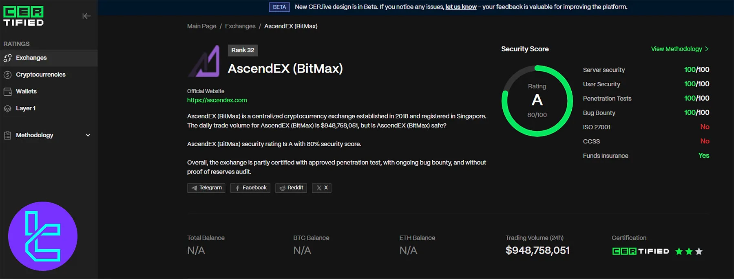Click the Rank 32 badge
The width and height of the screenshot is (734, 279).
coord(243,50)
